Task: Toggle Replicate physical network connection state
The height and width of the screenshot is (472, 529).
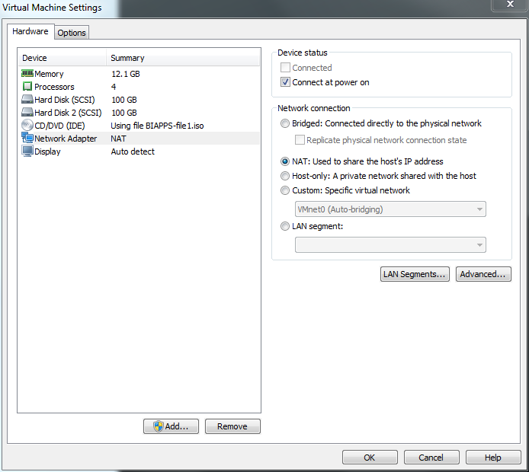Action: (300, 140)
